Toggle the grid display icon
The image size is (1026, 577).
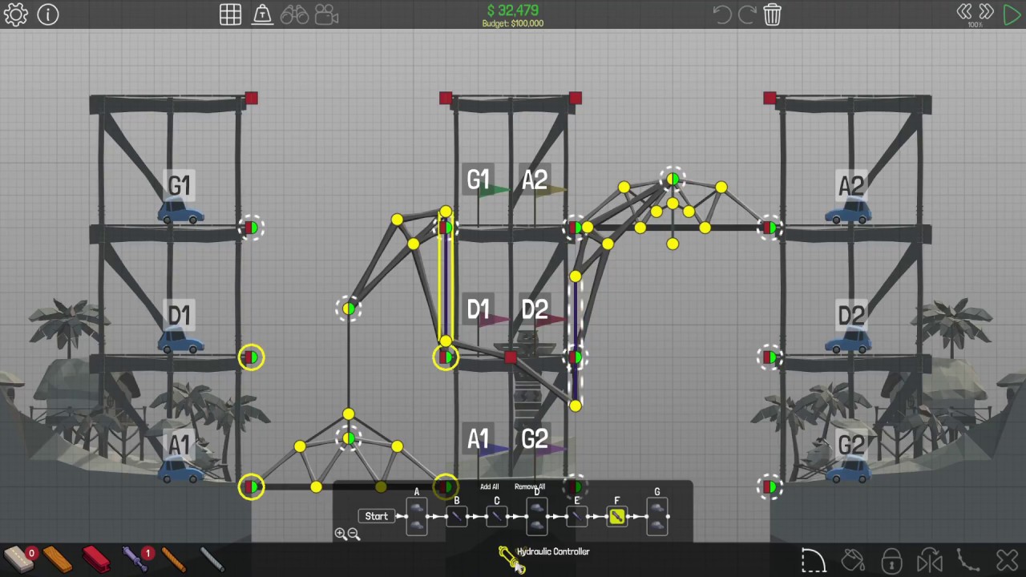(x=231, y=14)
